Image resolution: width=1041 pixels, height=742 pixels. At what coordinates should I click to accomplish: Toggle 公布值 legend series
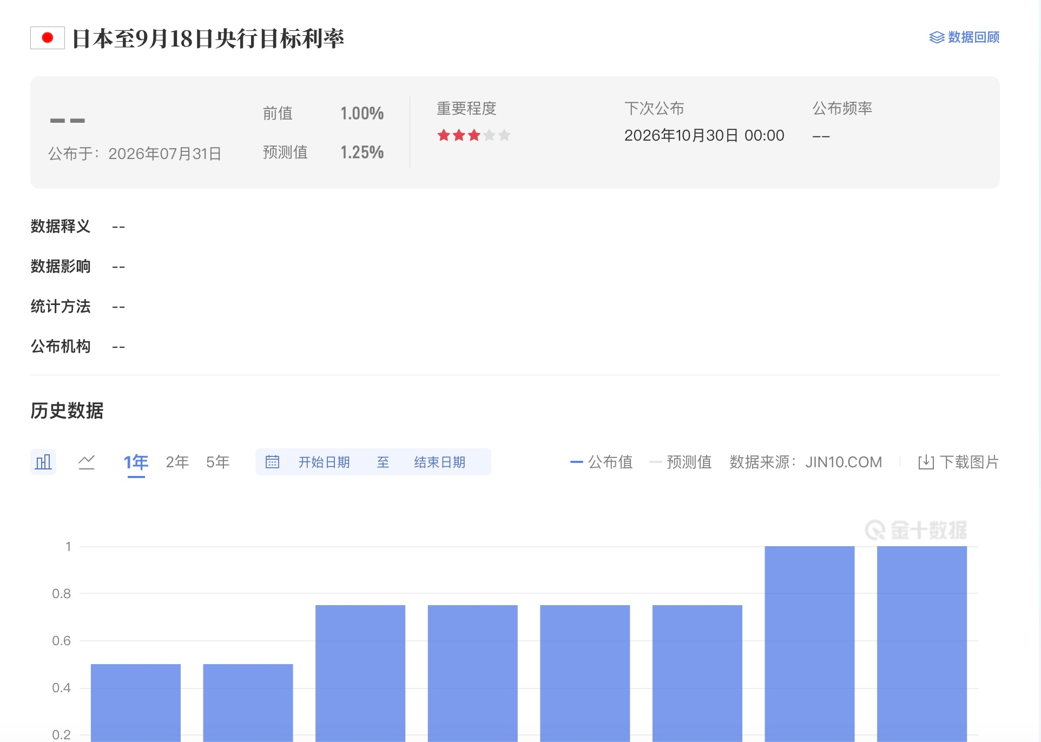tap(602, 462)
